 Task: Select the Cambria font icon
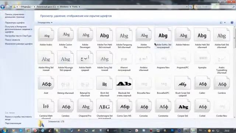[x=222, y=83]
